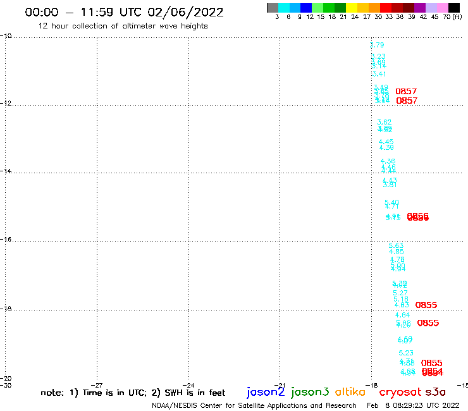The width and height of the screenshot is (468, 411).
Task: Select the -21 longitude axis label
Action: (x=280, y=385)
